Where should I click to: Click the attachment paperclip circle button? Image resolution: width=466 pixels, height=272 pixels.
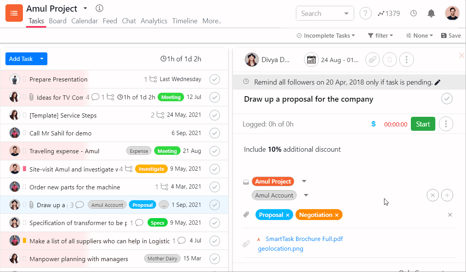(372, 60)
